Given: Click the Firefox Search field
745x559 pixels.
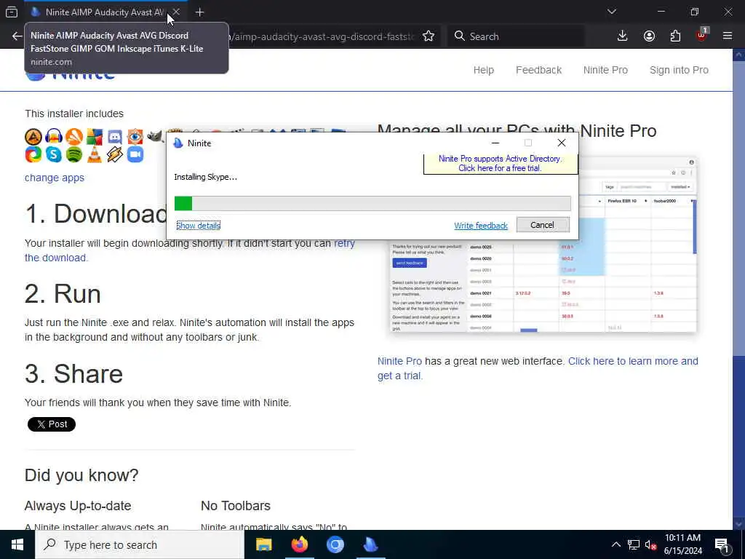Looking at the screenshot, I should (516, 36).
